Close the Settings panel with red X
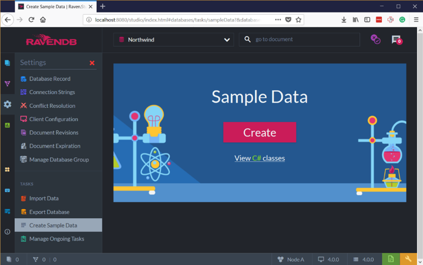Screen dimensions: 423x265 coord(92,63)
